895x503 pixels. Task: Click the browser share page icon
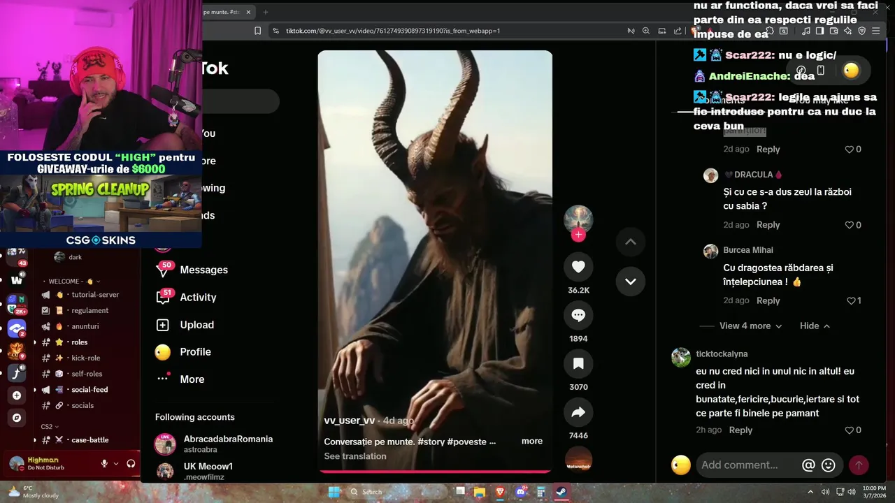point(678,31)
